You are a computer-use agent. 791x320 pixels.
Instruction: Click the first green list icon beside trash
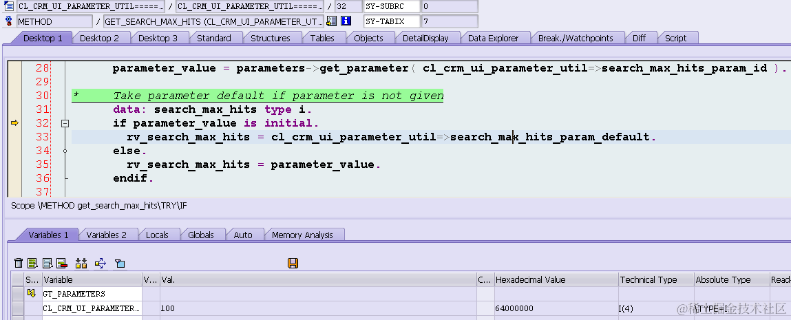pyautogui.click(x=33, y=263)
